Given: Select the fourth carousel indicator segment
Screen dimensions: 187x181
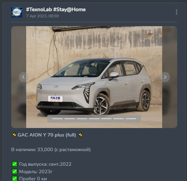Looking at the screenshot, I should pyautogui.click(x=94, y=119).
